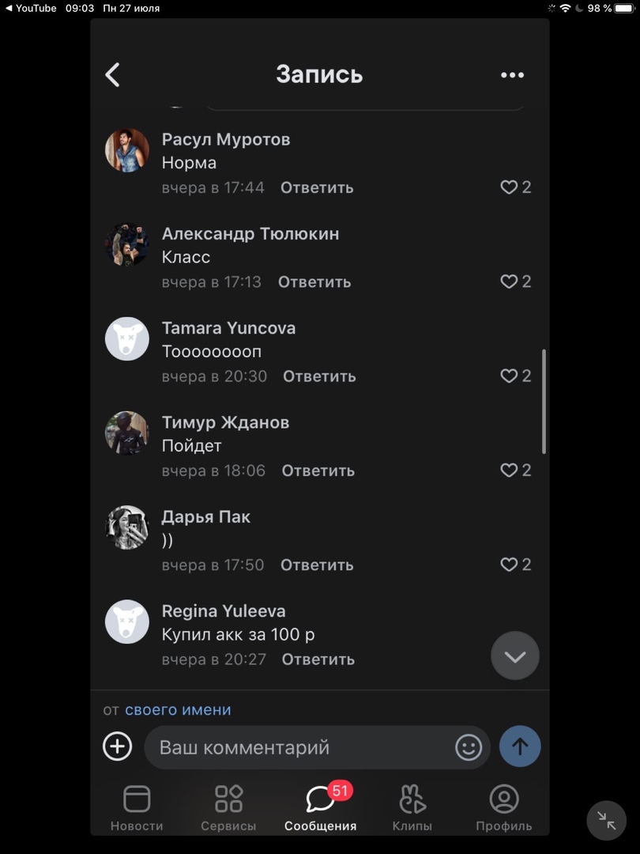Open the Клипы icon in the bottom bar
The image size is (640, 854).
click(x=412, y=807)
